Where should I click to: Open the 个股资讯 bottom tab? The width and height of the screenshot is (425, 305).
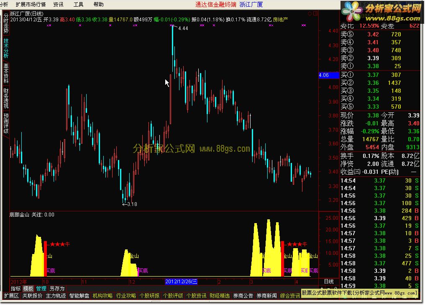[x=196, y=295]
